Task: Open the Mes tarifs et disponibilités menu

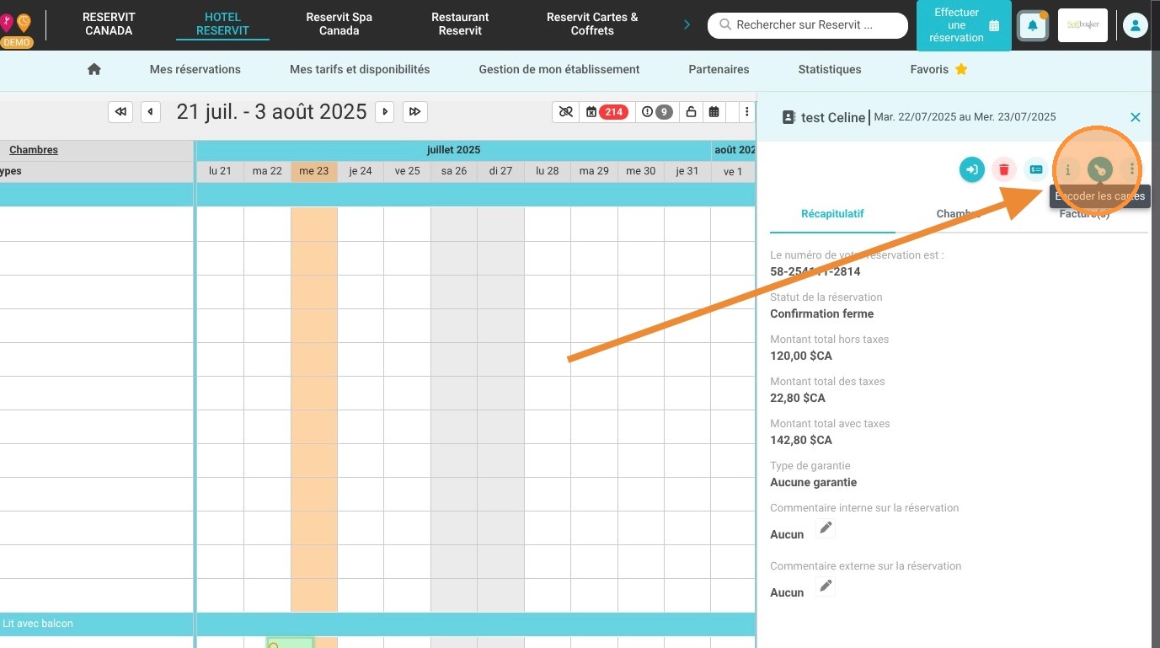Action: [360, 69]
